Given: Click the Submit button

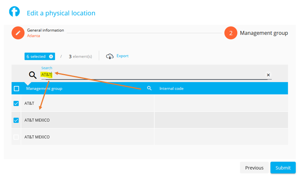Looking at the screenshot, I should coord(283,168).
